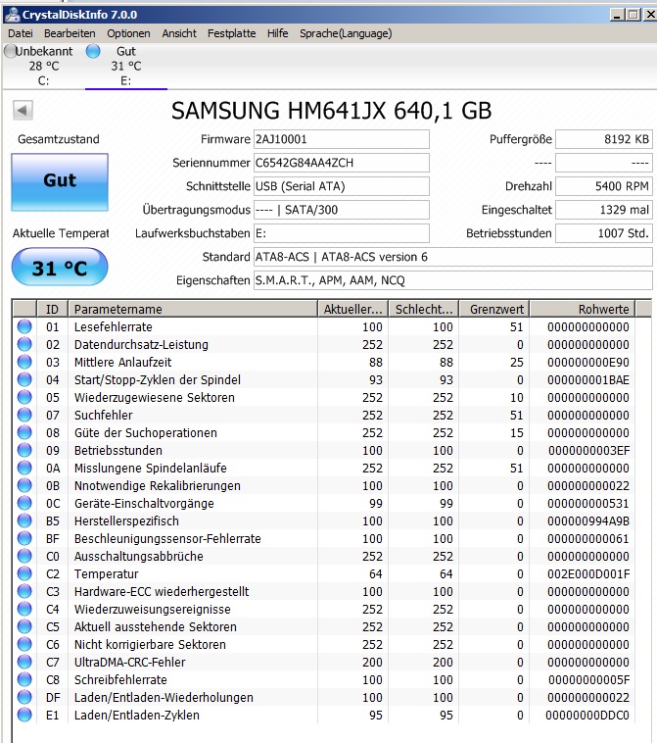Click the Betriebsstunden field 1007 Std.

click(604, 233)
